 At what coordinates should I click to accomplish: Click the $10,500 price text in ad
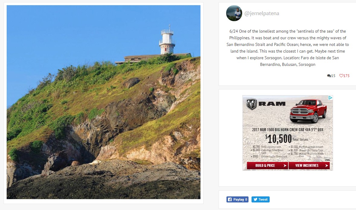click(278, 139)
